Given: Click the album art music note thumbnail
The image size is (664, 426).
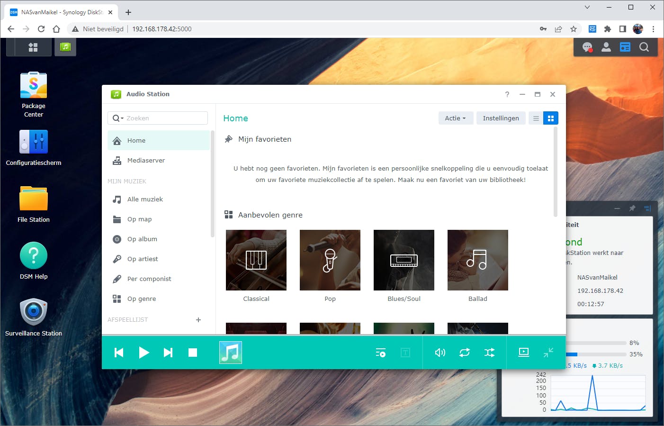Looking at the screenshot, I should (x=231, y=353).
